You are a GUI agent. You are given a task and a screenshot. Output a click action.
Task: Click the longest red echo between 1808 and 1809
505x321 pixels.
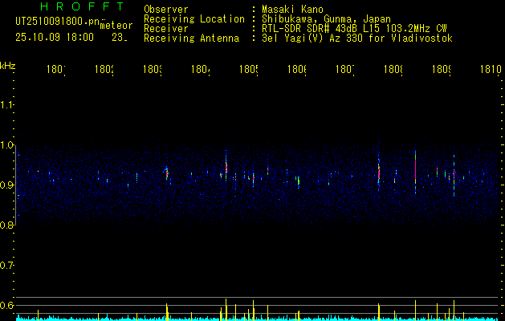pyautogui.click(x=415, y=171)
